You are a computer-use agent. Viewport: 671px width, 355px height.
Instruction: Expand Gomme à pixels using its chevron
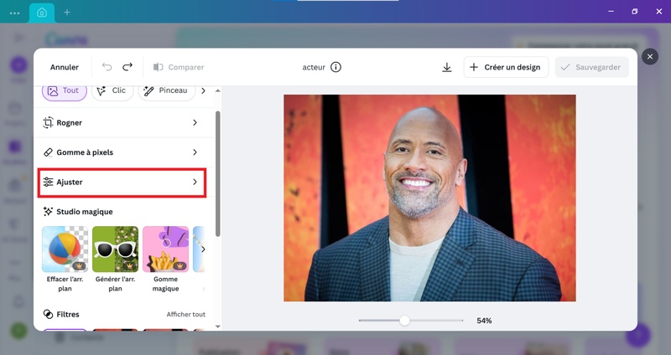click(195, 152)
